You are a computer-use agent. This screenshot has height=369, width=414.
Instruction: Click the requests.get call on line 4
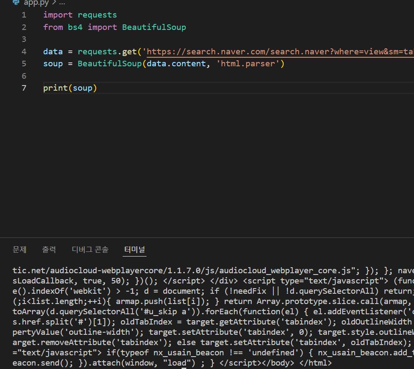tap(107, 52)
